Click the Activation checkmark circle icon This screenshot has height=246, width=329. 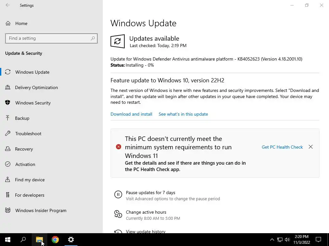click(x=8, y=164)
